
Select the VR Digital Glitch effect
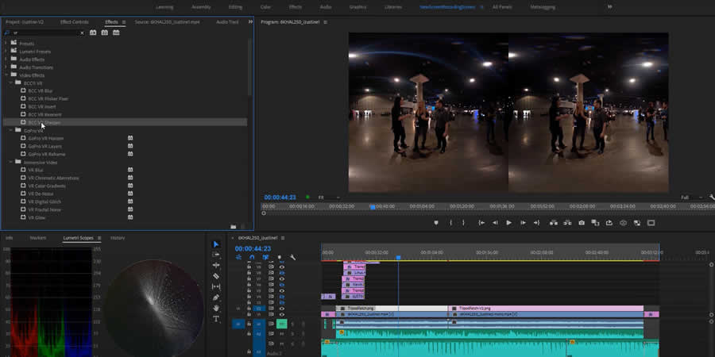44,202
